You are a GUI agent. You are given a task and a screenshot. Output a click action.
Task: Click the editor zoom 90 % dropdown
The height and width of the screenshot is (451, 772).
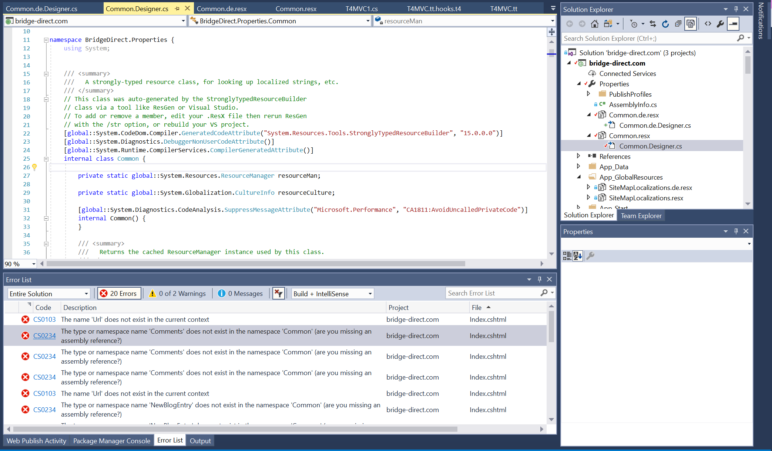(20, 264)
